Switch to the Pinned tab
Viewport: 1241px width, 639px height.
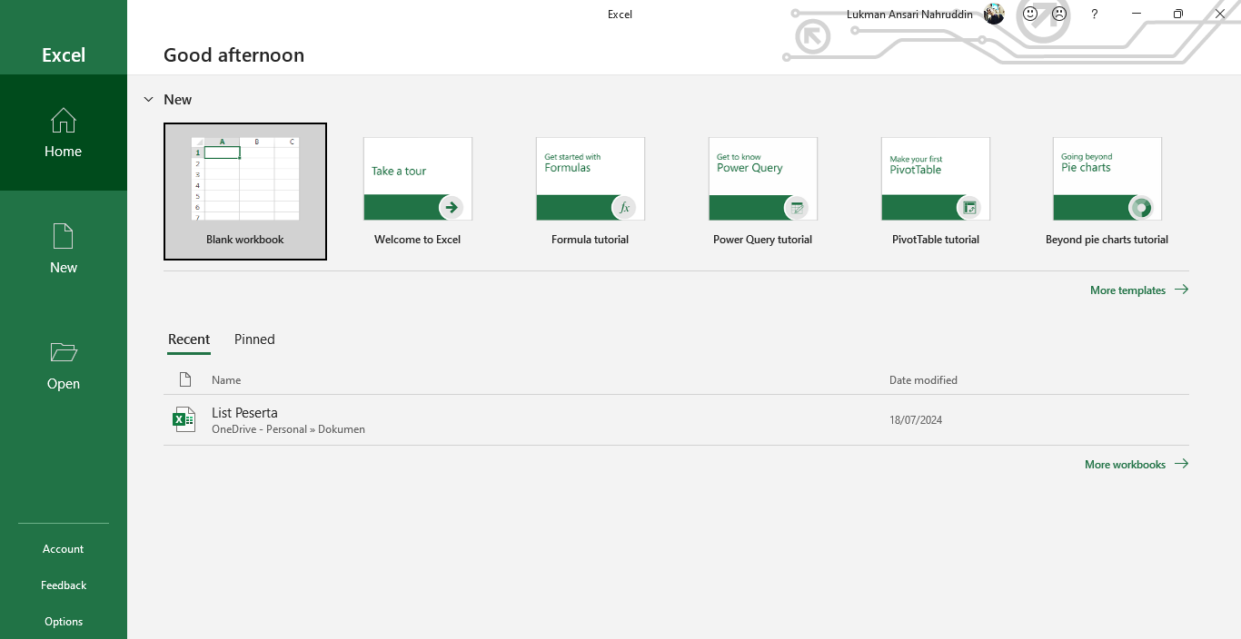[254, 339]
